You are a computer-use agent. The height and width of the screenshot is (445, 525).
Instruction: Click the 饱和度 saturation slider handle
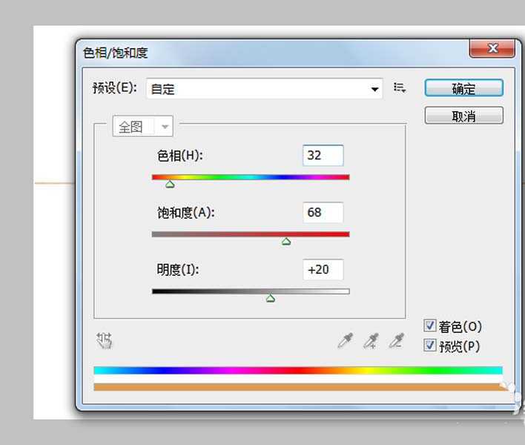click(x=286, y=241)
